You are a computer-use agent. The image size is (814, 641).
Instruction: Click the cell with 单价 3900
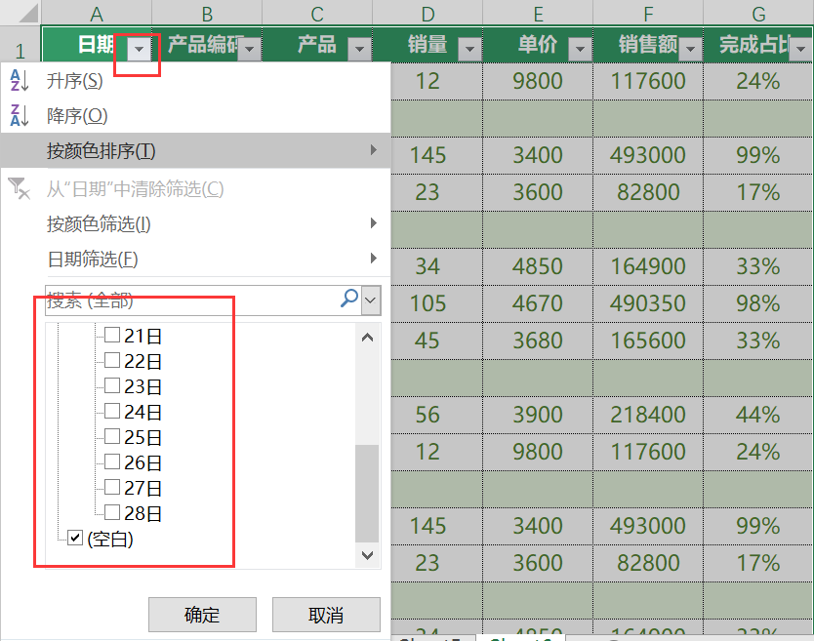tap(538, 415)
